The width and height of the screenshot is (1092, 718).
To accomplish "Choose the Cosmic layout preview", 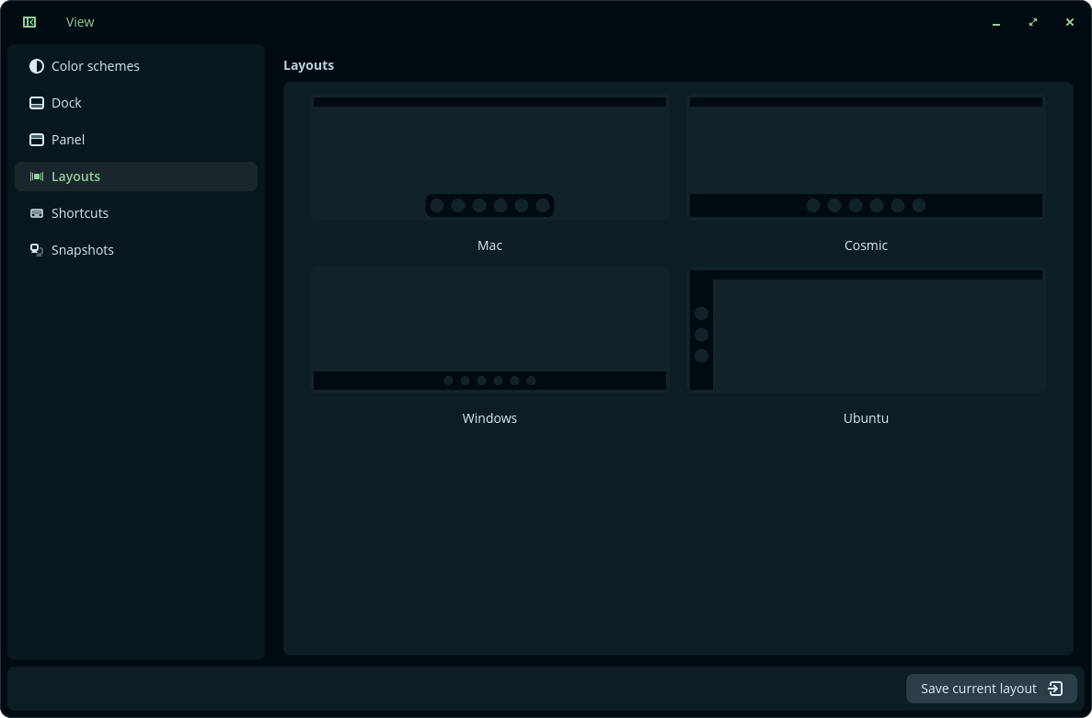I will pyautogui.click(x=866, y=157).
